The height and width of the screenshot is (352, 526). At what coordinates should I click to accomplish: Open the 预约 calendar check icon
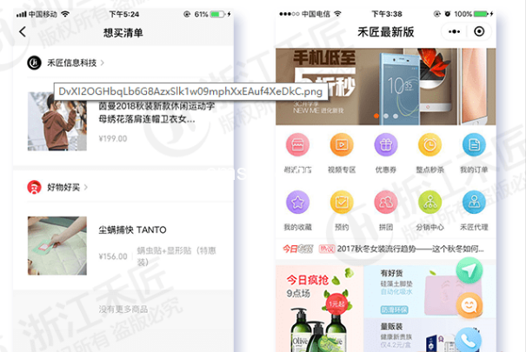(342, 203)
